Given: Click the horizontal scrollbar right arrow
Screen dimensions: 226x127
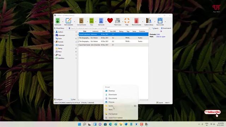Looking at the screenshot, I should 148,100.
